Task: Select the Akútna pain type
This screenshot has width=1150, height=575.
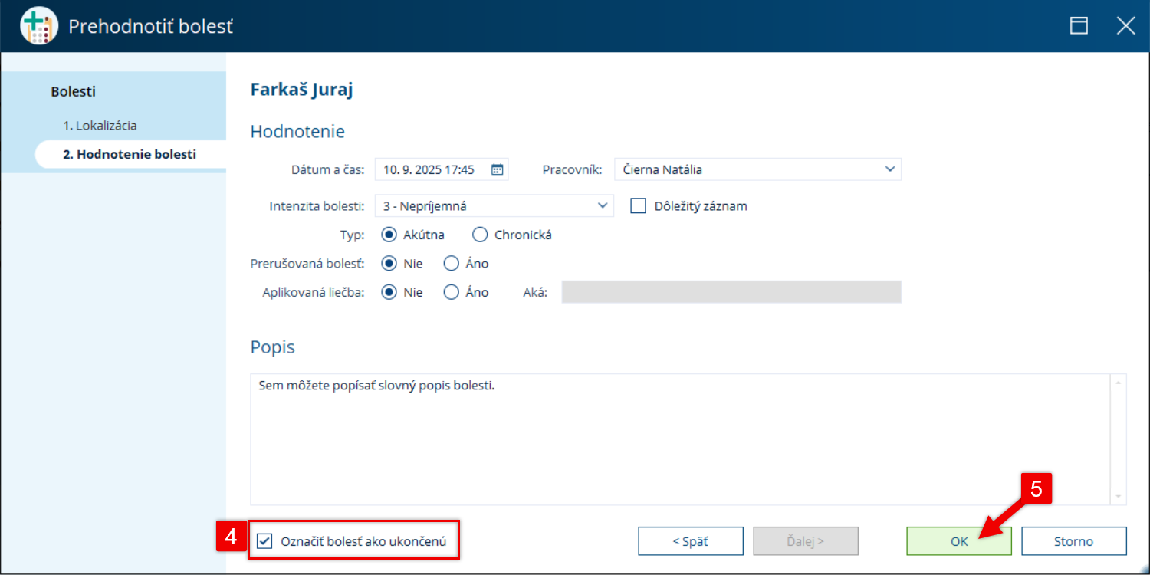Action: click(x=389, y=235)
